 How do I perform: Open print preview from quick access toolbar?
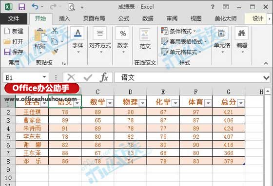(x=72, y=7)
